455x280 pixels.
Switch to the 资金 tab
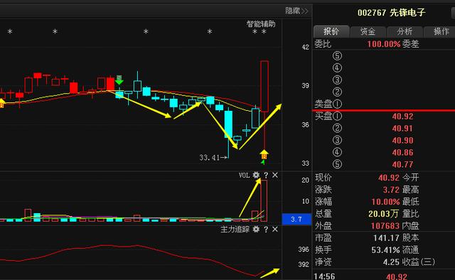point(368,31)
